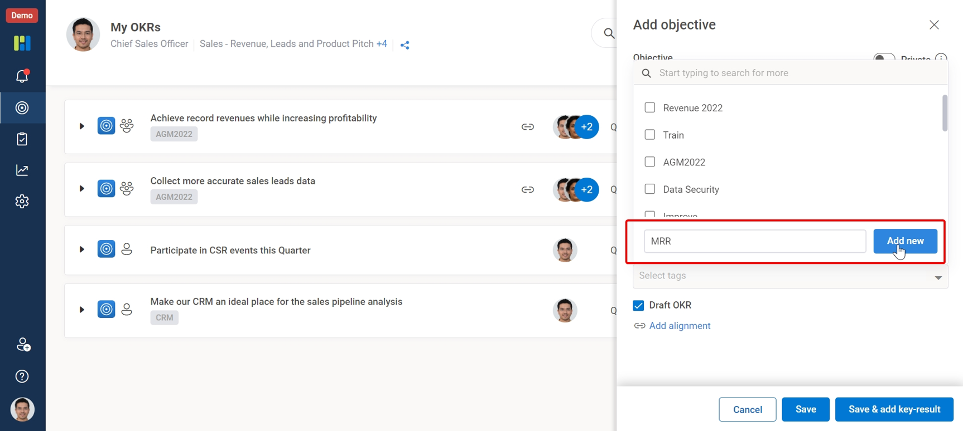Toggle the Private switch
This screenshot has width=963, height=431.
[x=884, y=57]
